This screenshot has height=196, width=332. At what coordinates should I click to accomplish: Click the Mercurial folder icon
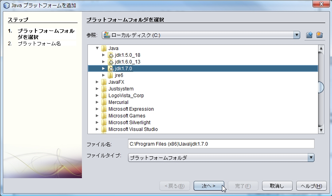(x=104, y=102)
